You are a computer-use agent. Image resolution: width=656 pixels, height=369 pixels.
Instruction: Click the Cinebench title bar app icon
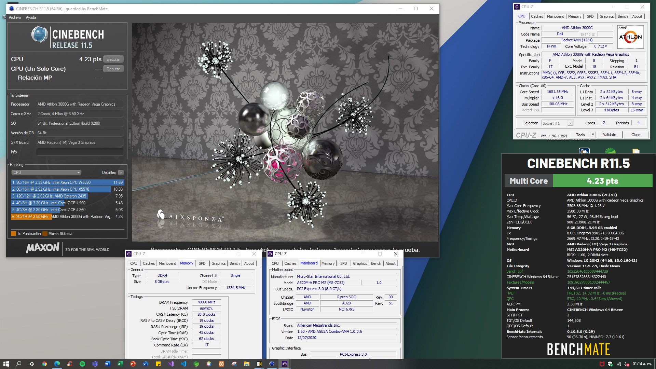[12, 9]
